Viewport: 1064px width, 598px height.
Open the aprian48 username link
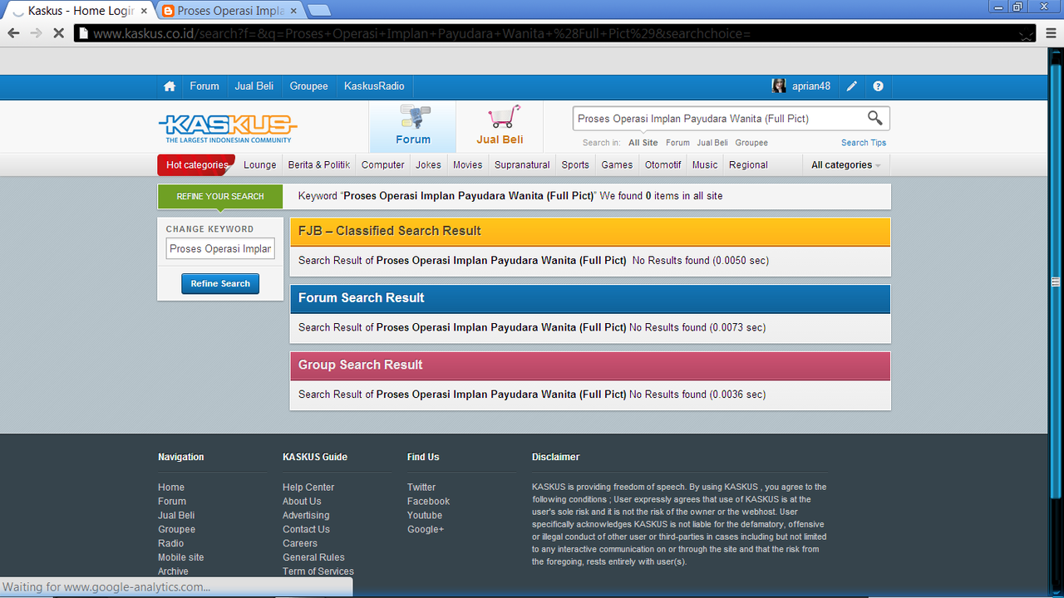pyautogui.click(x=811, y=86)
